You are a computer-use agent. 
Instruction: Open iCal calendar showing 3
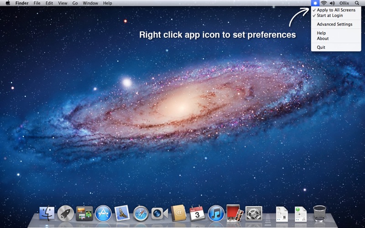click(x=197, y=213)
